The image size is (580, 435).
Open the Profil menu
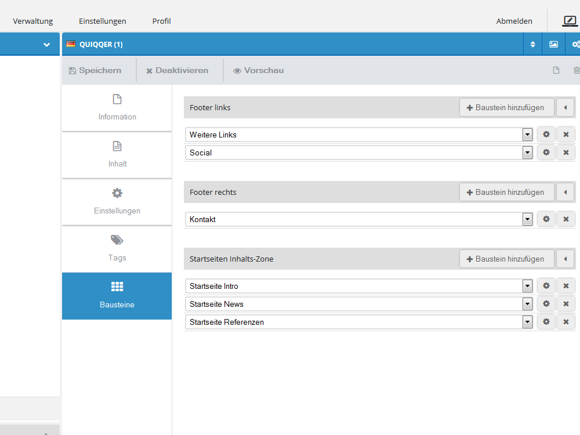[162, 21]
